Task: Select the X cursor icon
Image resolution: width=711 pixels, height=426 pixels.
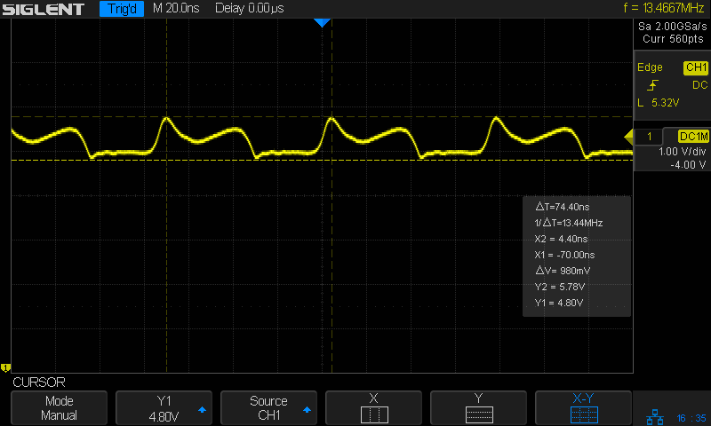Action: (x=373, y=414)
